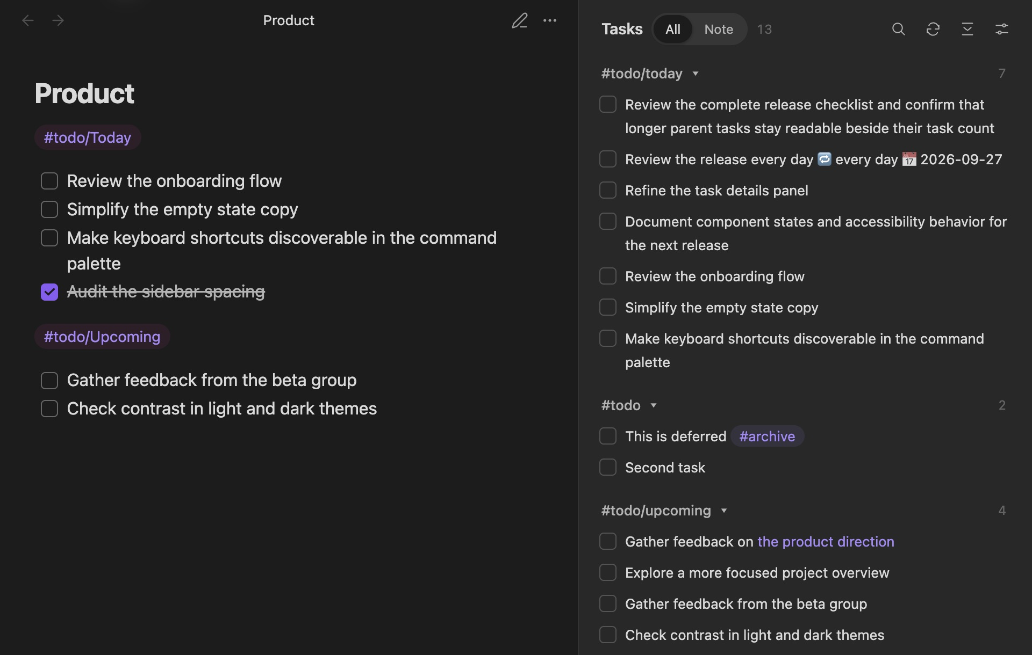Viewport: 1032px width, 655px height.
Task: Refresh tasks with the sync icon
Action: click(933, 29)
